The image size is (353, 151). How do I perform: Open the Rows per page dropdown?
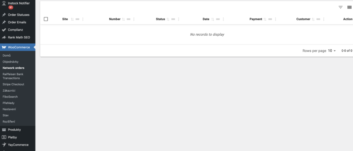[x=332, y=51]
